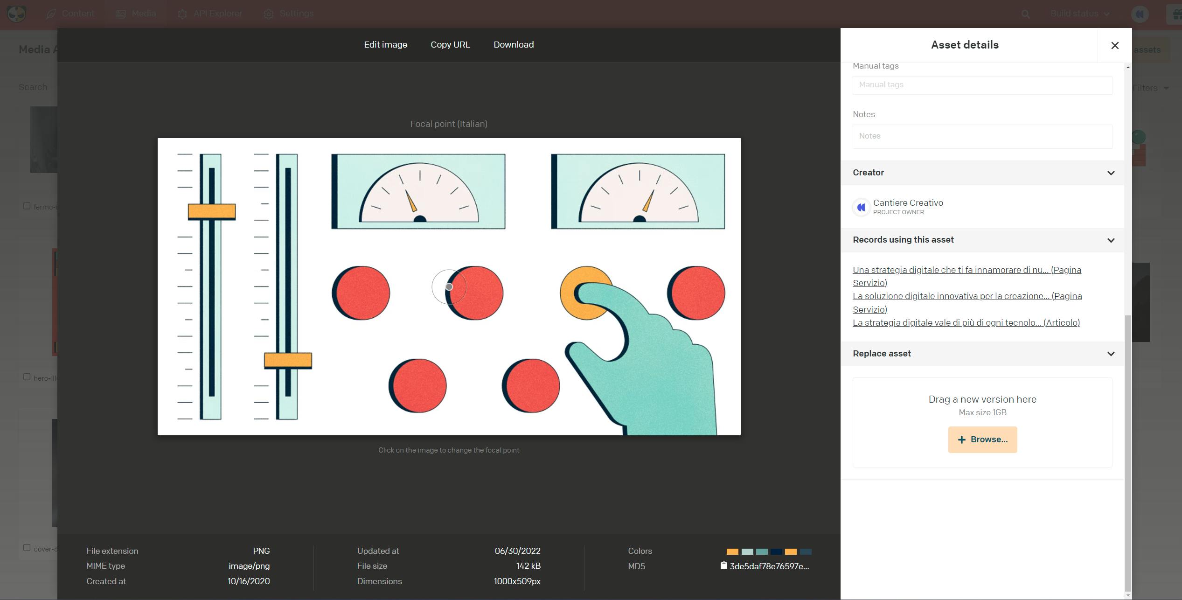Click Edit image
Image resolution: width=1182 pixels, height=600 pixels.
click(x=385, y=45)
